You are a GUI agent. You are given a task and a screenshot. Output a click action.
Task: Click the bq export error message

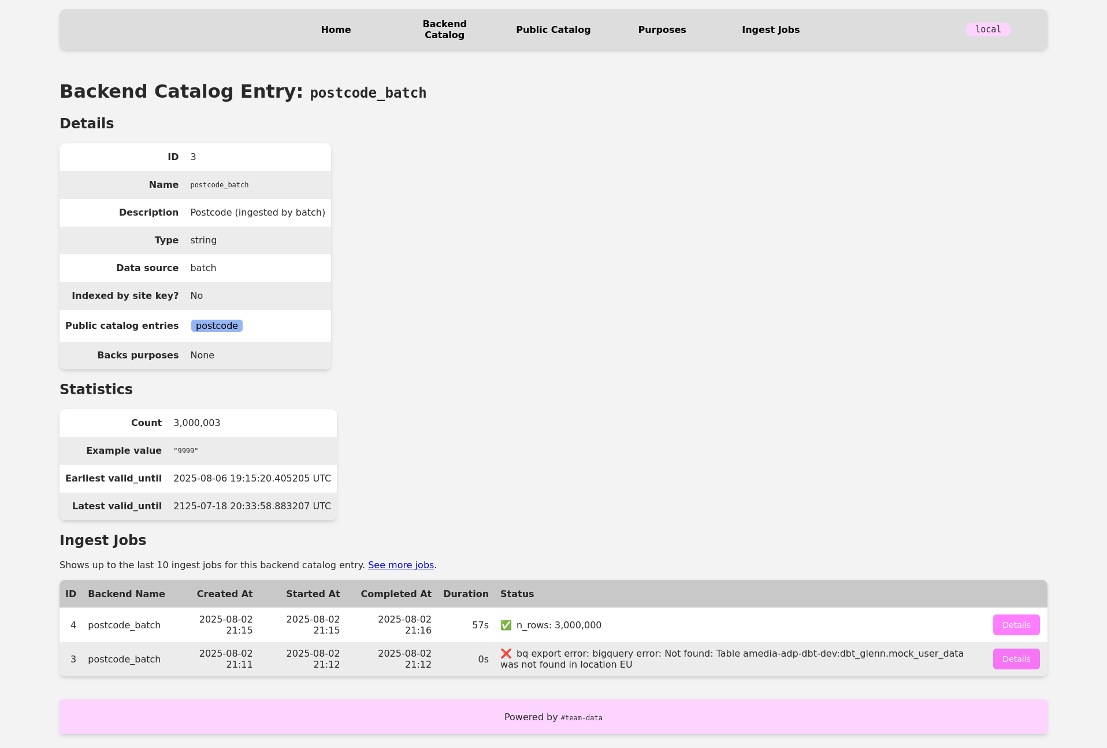pyautogui.click(x=731, y=659)
